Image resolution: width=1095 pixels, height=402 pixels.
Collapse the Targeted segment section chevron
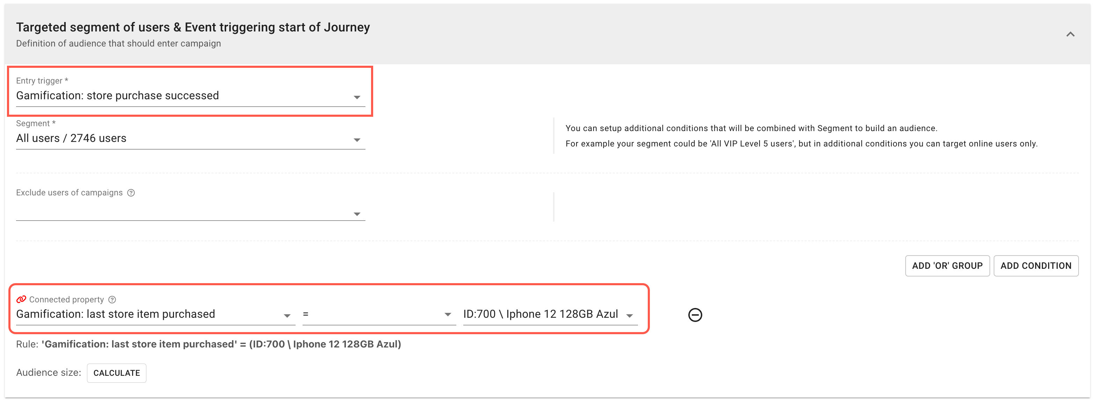[1070, 35]
